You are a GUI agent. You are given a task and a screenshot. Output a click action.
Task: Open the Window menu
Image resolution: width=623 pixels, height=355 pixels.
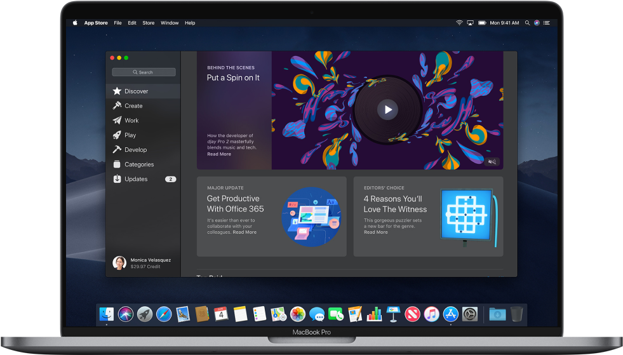[170, 23]
